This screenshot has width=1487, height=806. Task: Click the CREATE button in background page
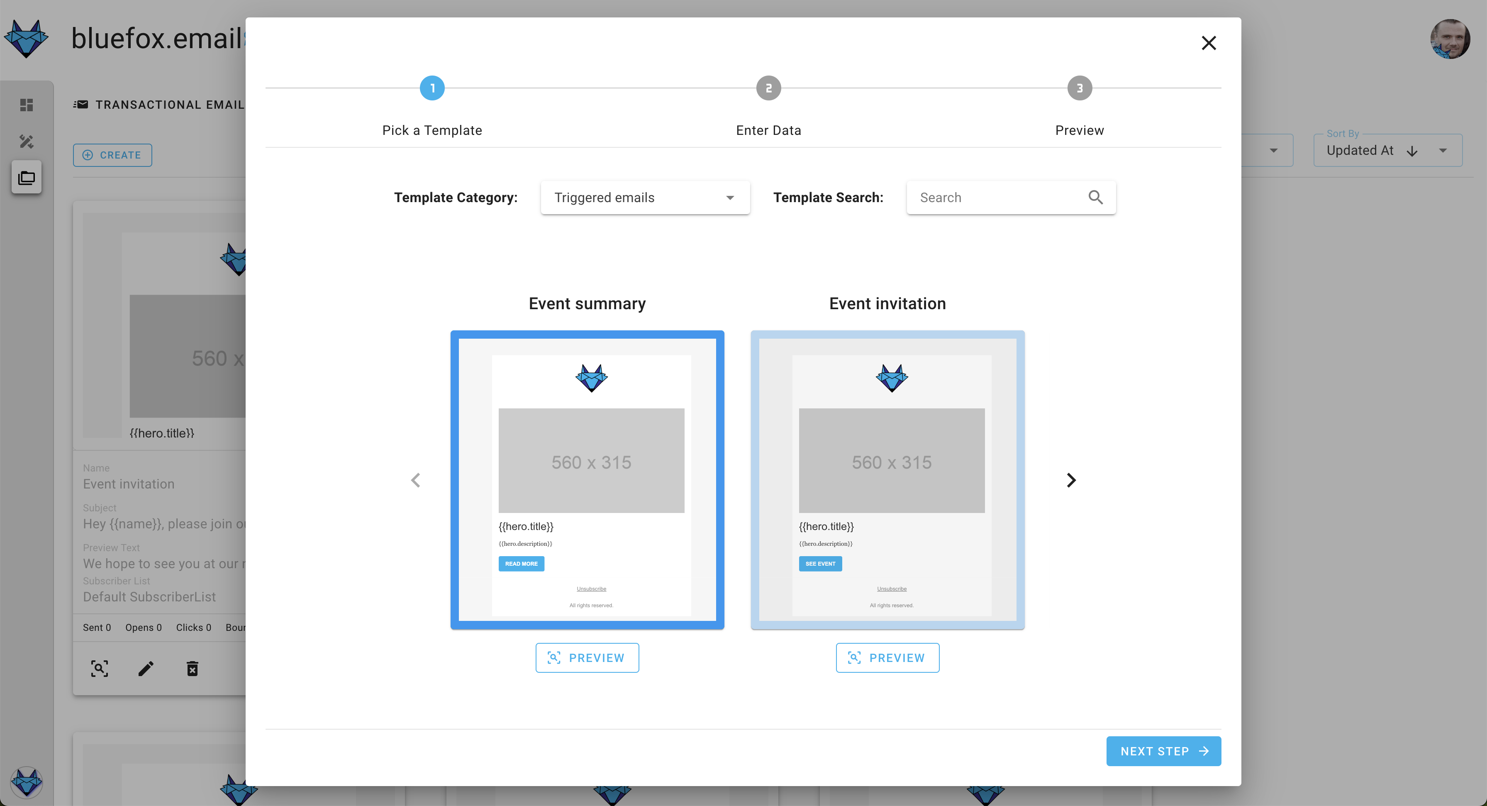coord(112,155)
